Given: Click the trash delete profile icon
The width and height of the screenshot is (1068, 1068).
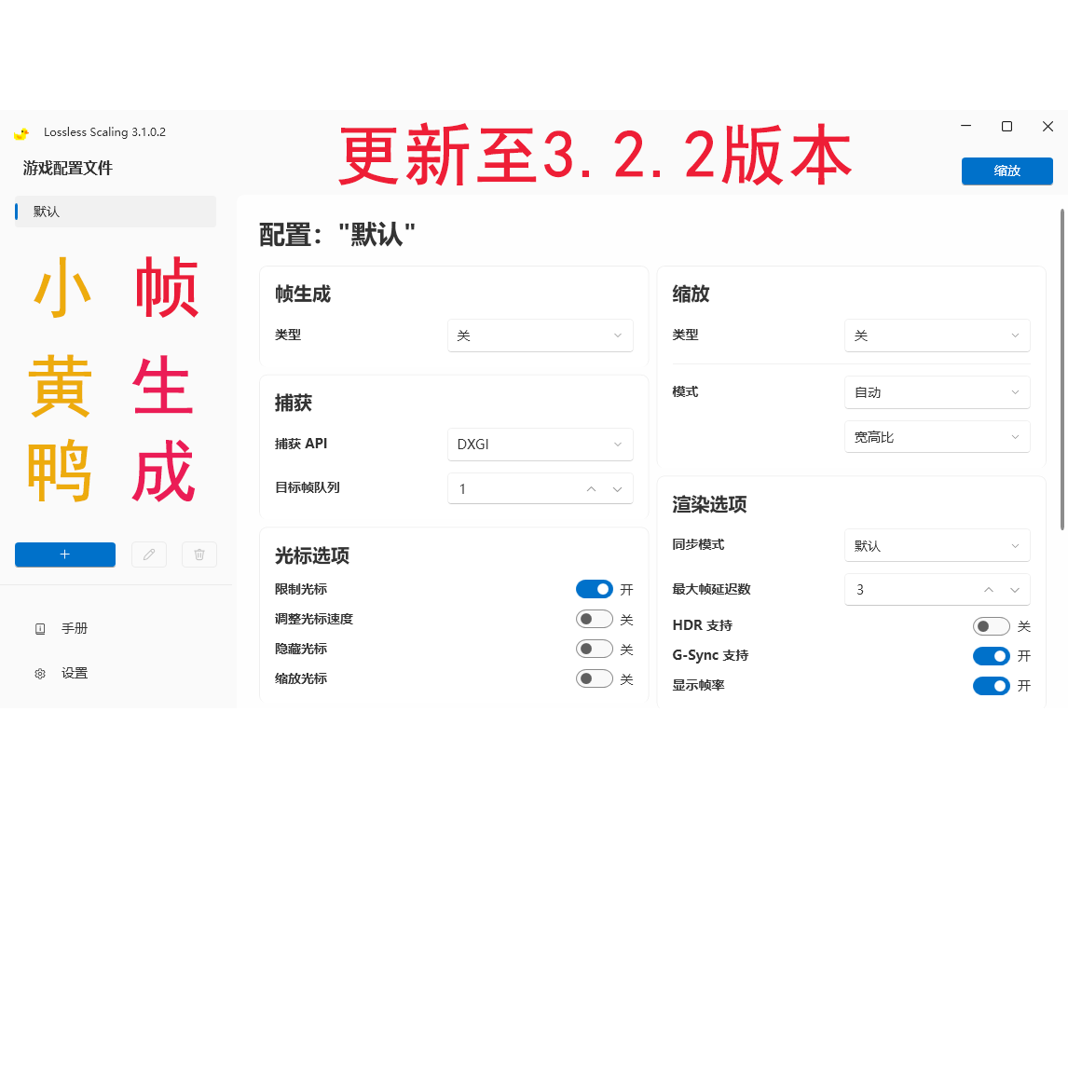Looking at the screenshot, I should tap(199, 555).
